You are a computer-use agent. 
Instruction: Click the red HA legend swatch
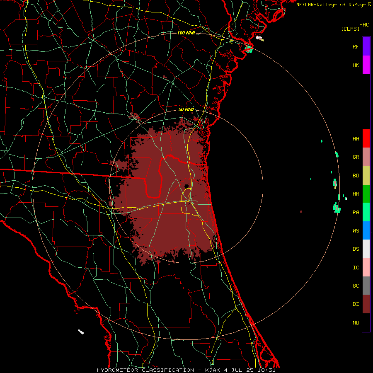366,138
